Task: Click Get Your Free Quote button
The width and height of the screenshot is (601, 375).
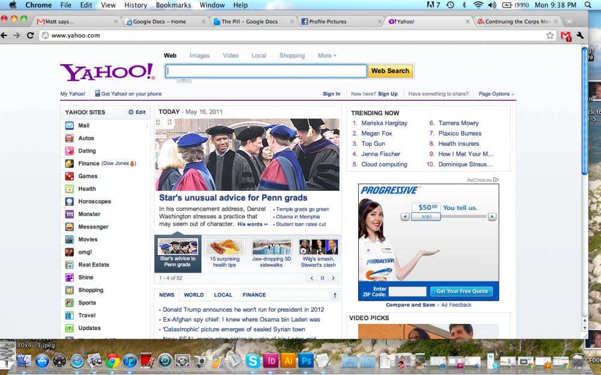Action: pyautogui.click(x=461, y=291)
